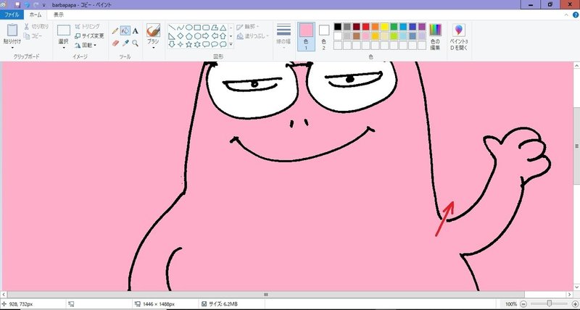Choose the Up arrow shape
This screenshot has width=580, height=310.
[x=223, y=36]
